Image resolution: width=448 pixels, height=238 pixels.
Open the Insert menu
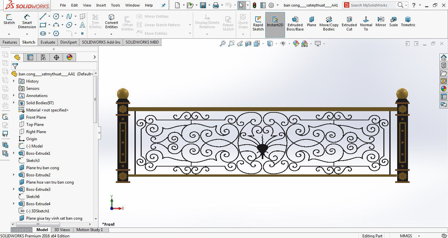(x=101, y=5)
